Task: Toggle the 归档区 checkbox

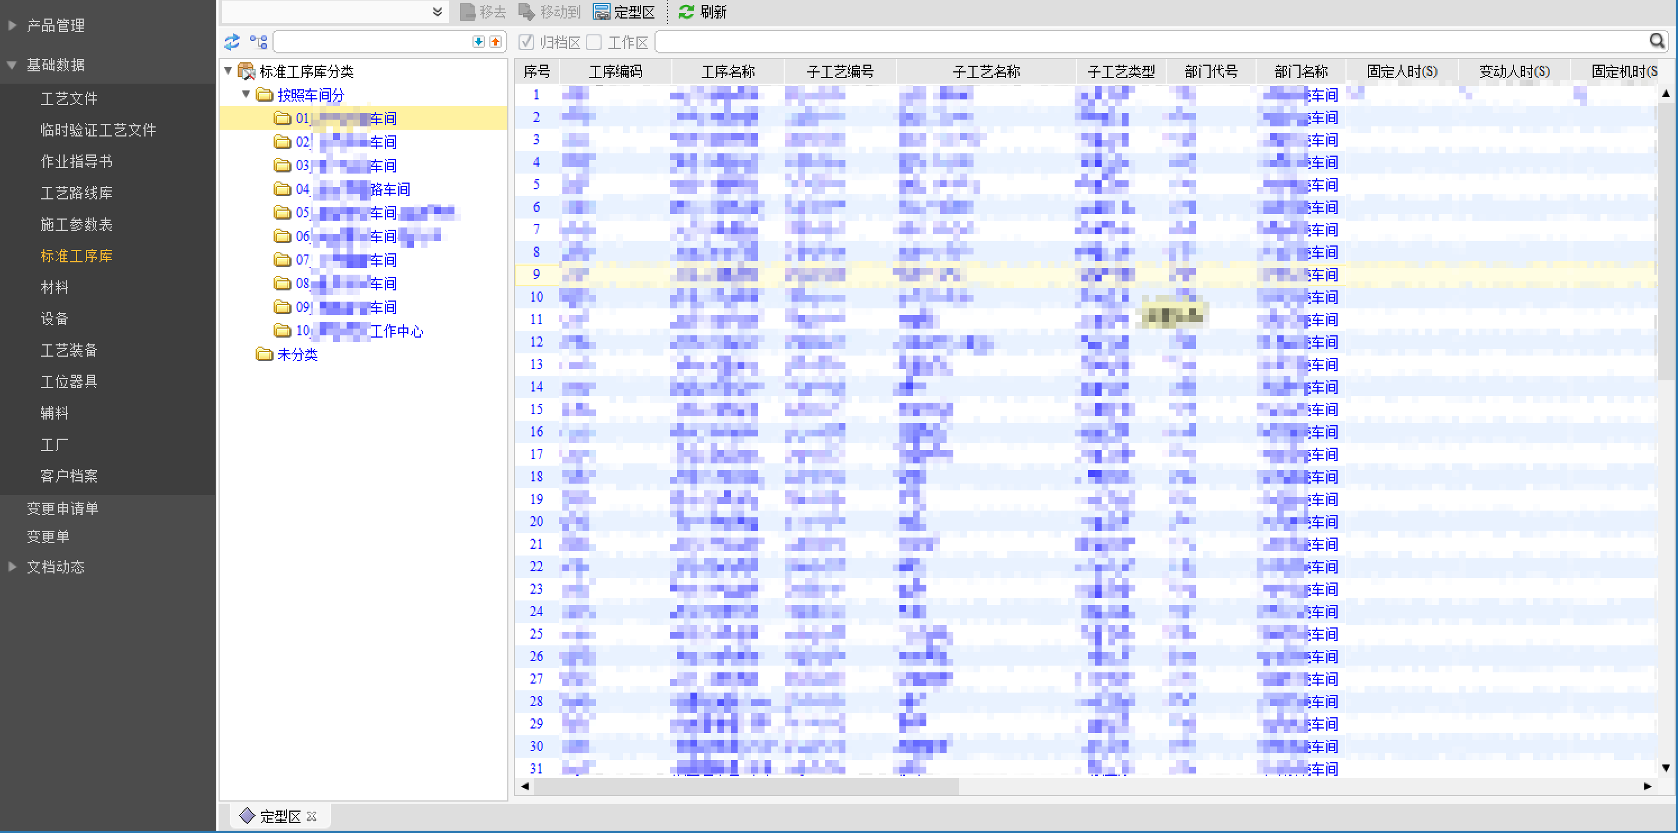Action: [526, 42]
